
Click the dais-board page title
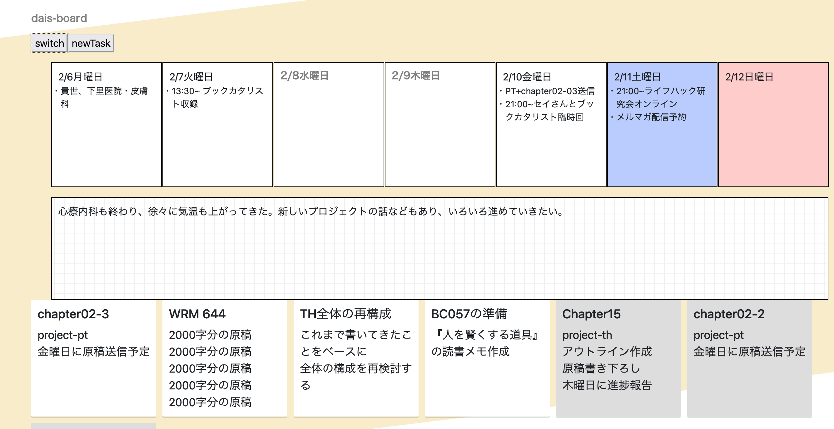point(59,18)
